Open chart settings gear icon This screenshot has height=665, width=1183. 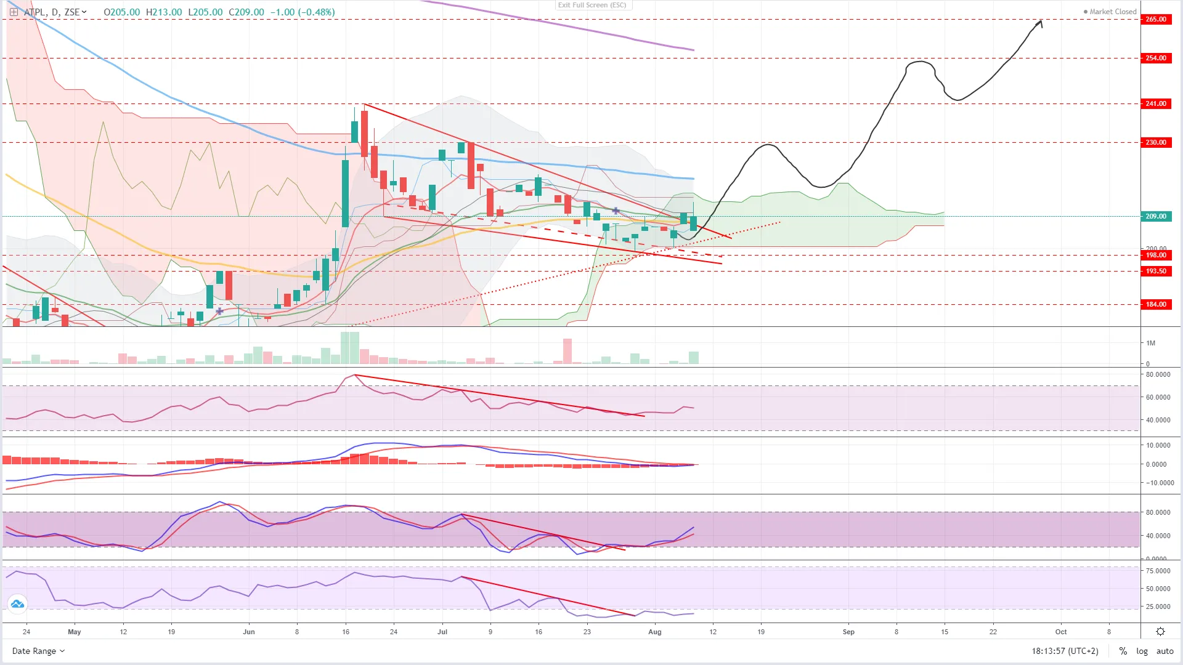point(1160,632)
